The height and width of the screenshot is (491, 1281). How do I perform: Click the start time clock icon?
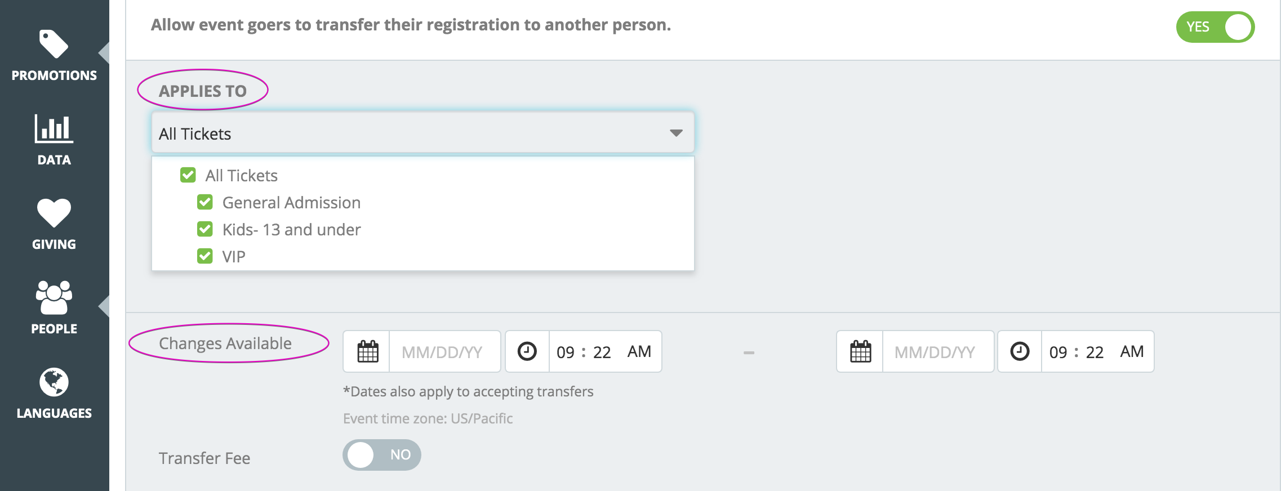tap(527, 352)
